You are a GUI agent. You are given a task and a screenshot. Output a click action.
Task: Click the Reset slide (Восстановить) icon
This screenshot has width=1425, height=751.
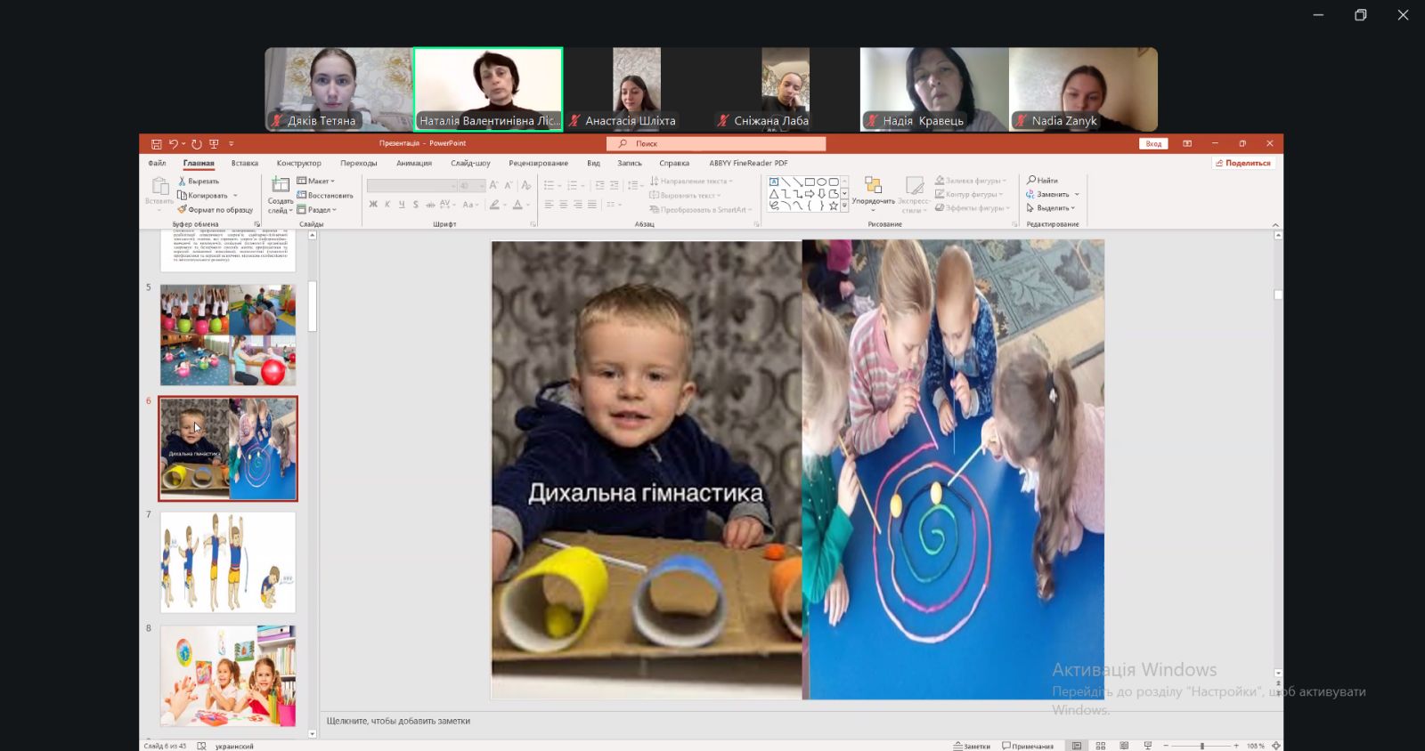click(x=302, y=195)
